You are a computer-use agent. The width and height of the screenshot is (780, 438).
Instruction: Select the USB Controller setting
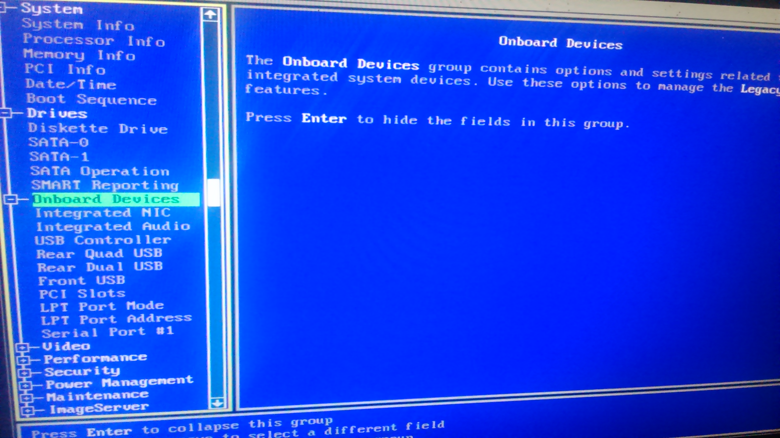click(103, 240)
